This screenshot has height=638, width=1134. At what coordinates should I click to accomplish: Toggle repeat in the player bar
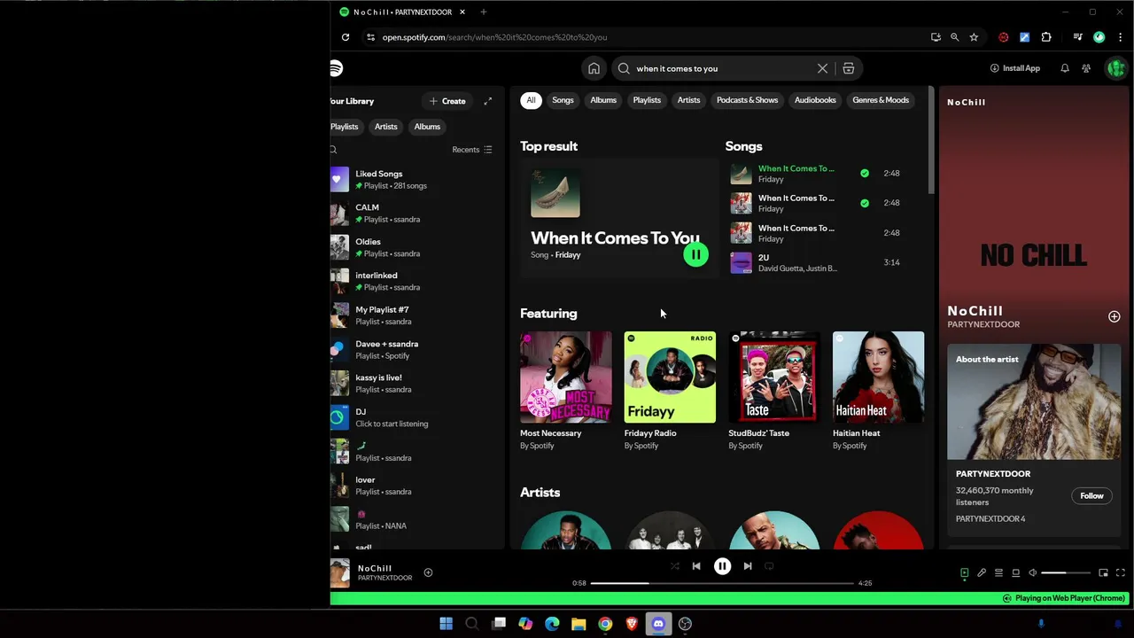[769, 566]
